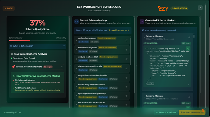Expand introducing-crescent-house row chevron
Image resolution: width=210 pixels, height=117 pixels.
pyautogui.click(x=77, y=86)
